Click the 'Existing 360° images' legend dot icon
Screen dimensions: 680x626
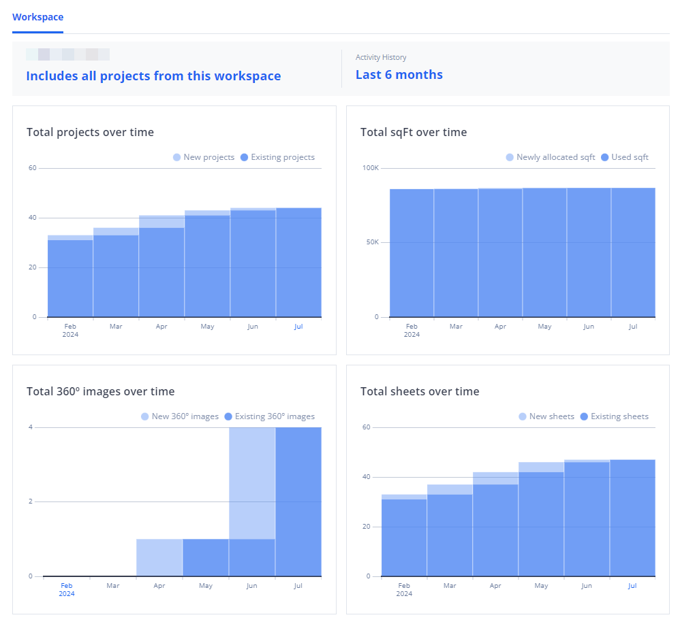228,416
